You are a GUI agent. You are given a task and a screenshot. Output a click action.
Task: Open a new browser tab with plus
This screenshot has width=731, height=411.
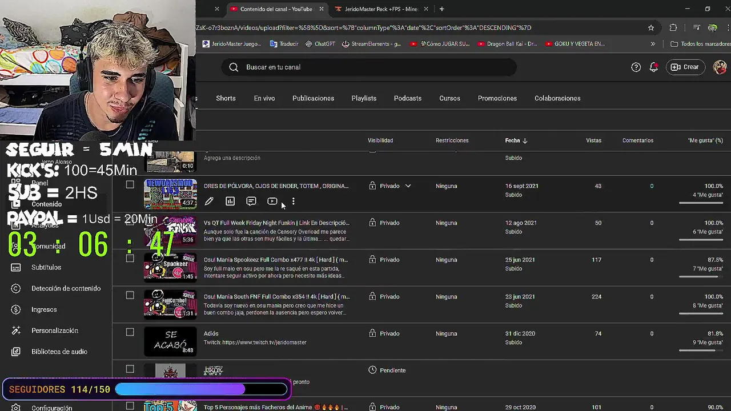tap(441, 9)
